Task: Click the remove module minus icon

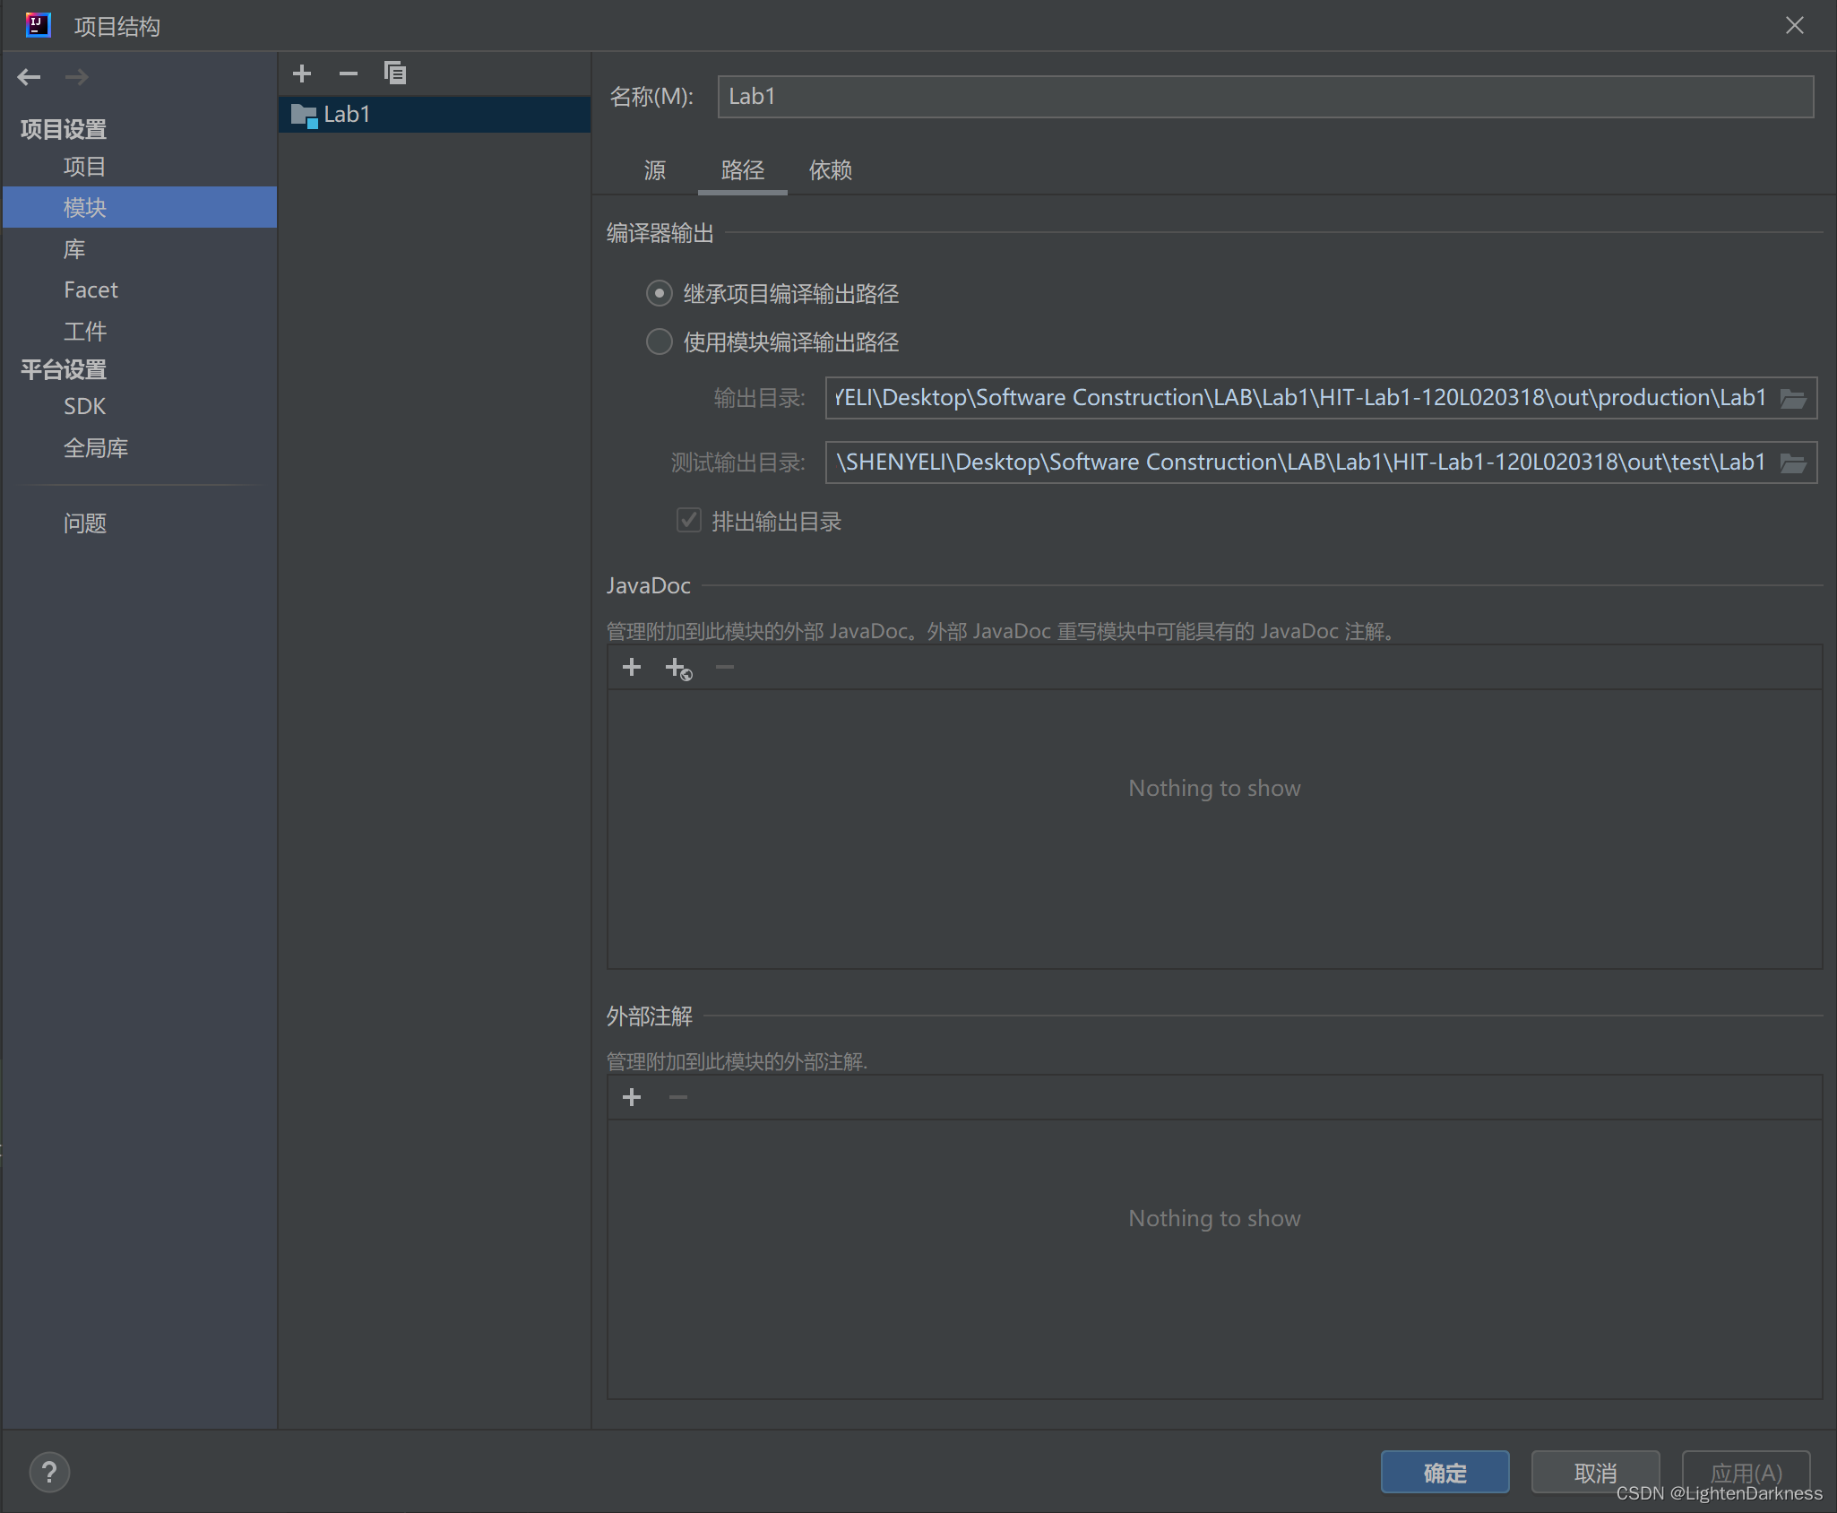Action: pyautogui.click(x=349, y=73)
